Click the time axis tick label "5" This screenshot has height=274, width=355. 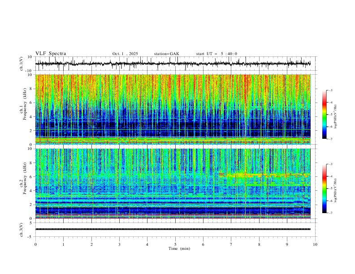tap(175, 244)
